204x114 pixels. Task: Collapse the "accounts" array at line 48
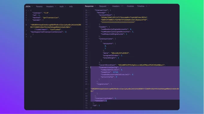89,44
